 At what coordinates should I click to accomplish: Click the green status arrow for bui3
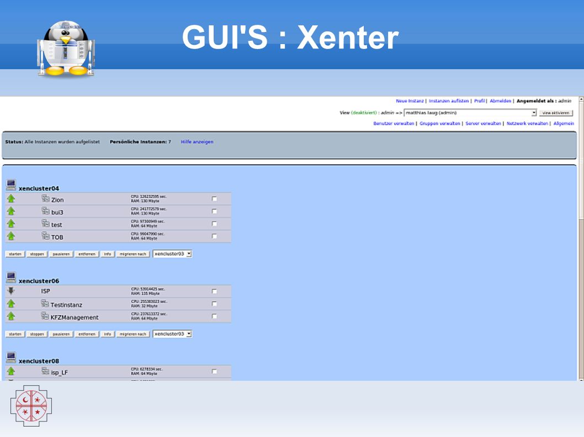11,211
